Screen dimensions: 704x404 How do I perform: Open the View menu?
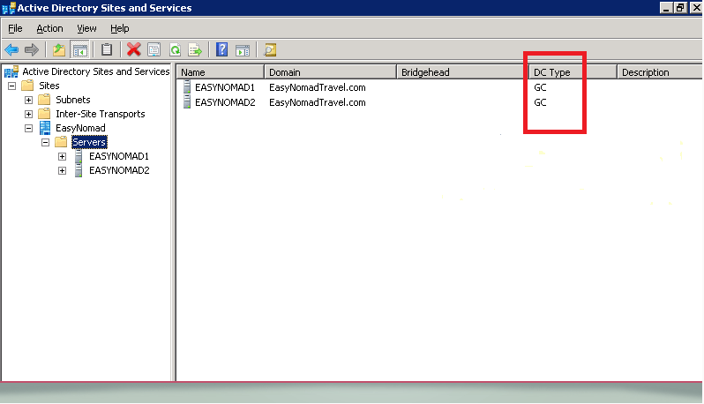coord(86,28)
